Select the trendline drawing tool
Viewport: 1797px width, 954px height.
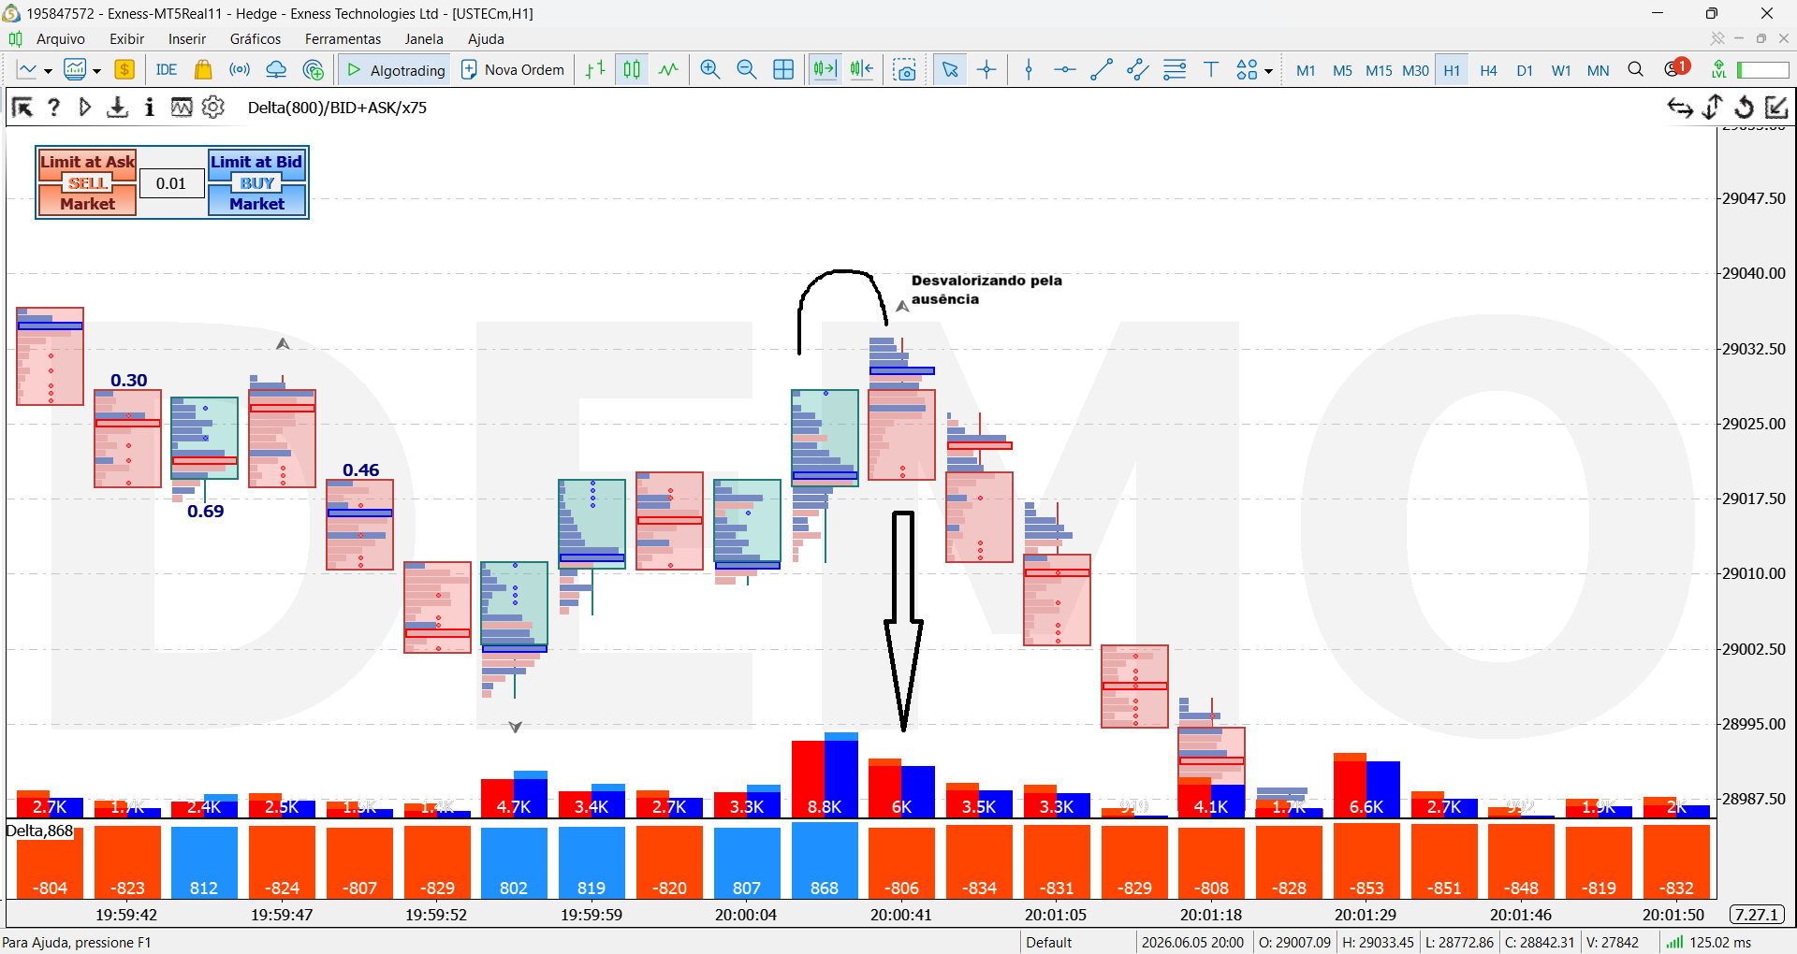(x=1102, y=70)
